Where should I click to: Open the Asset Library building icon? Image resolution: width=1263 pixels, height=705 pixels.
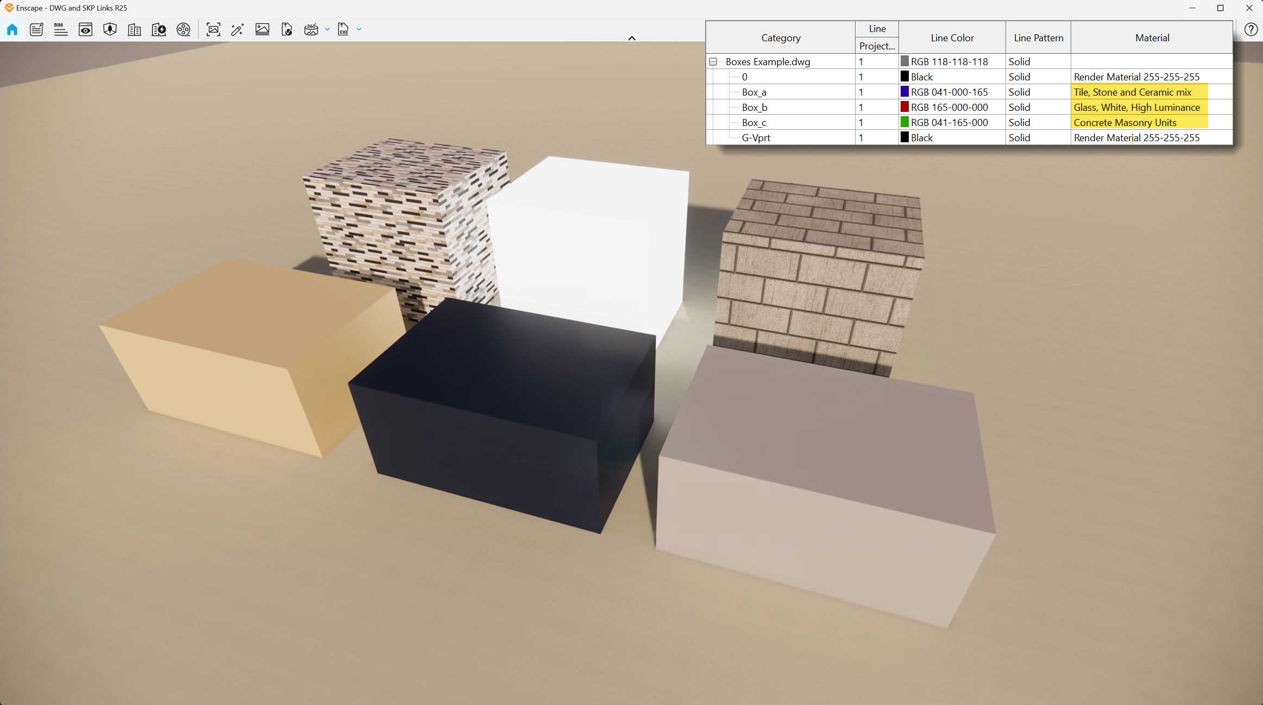point(134,29)
